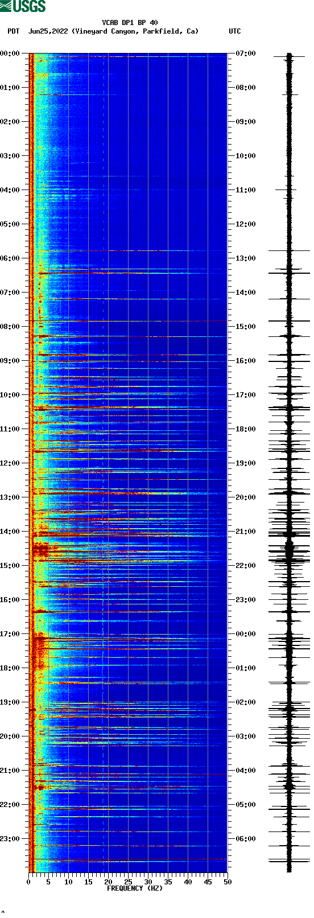Click the PDT time label 05:00
The width and height of the screenshot is (314, 918).
pos(10,224)
